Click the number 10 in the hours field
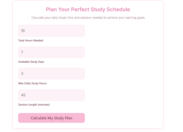The height and width of the screenshot is (132, 183). coord(23,31)
